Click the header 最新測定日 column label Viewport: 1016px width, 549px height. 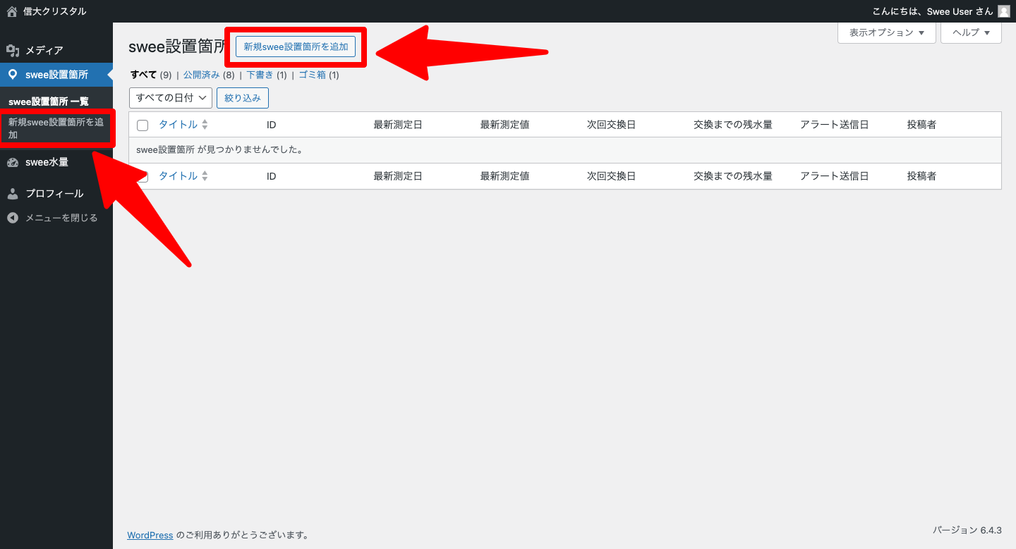pyautogui.click(x=398, y=125)
